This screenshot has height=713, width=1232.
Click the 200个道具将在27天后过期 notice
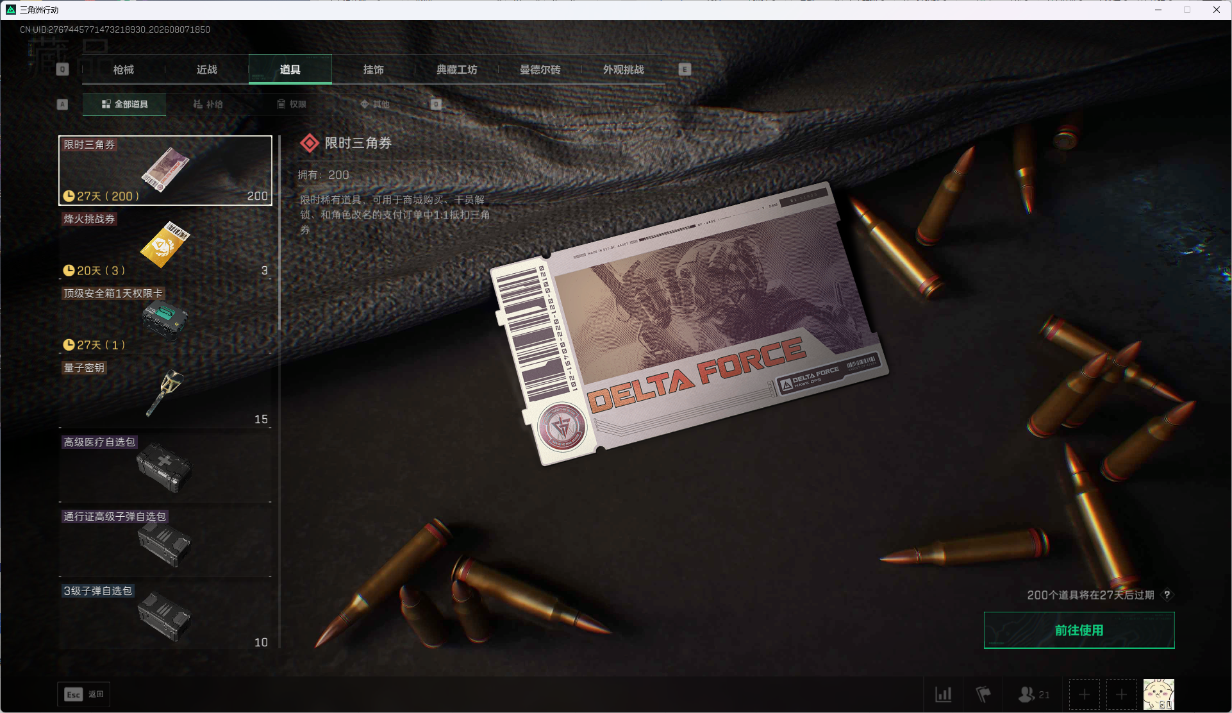(x=1090, y=595)
